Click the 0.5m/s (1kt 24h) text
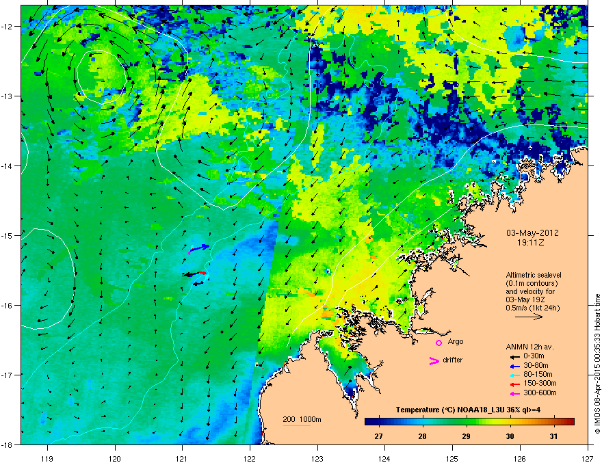This screenshot has height=465, width=602. [532, 308]
